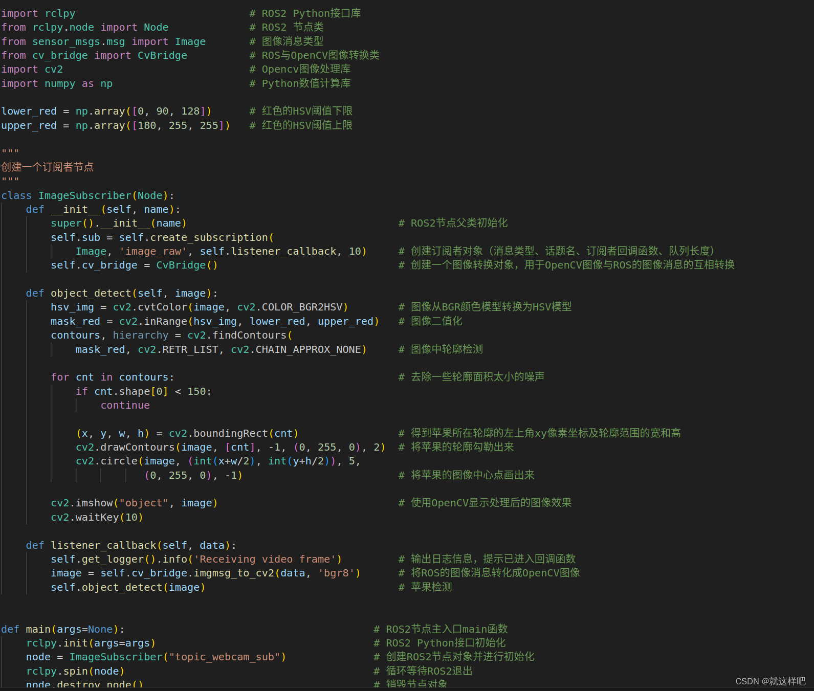814x691 pixels.
Task: Click comment '# 将苹果的图像中心点画出来'
Action: point(466,475)
